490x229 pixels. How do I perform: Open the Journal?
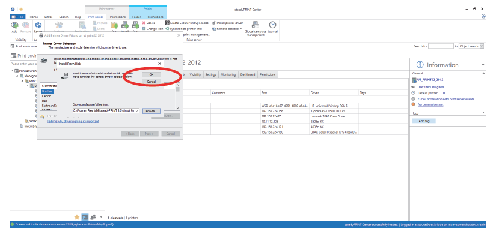[x=273, y=28]
